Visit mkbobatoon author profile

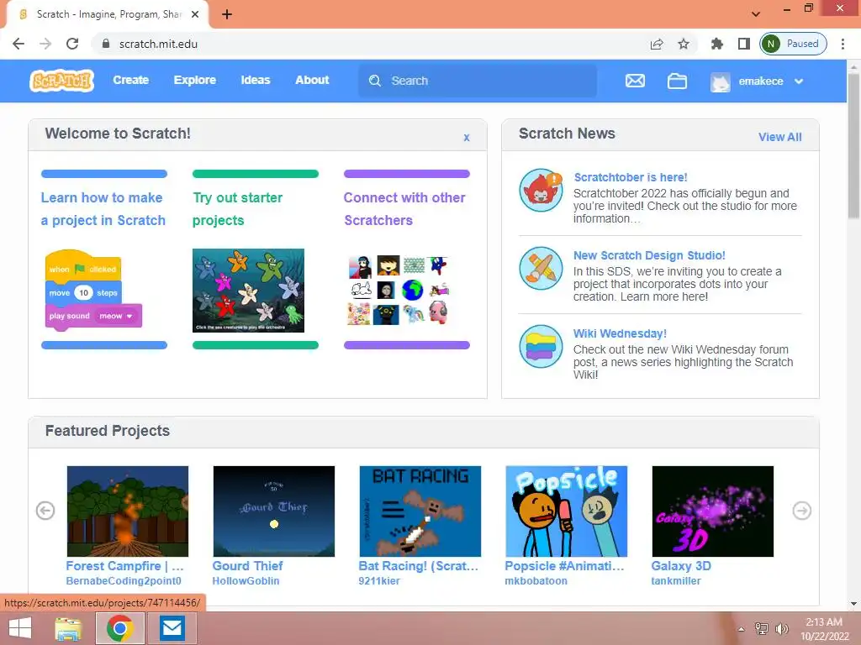click(536, 581)
